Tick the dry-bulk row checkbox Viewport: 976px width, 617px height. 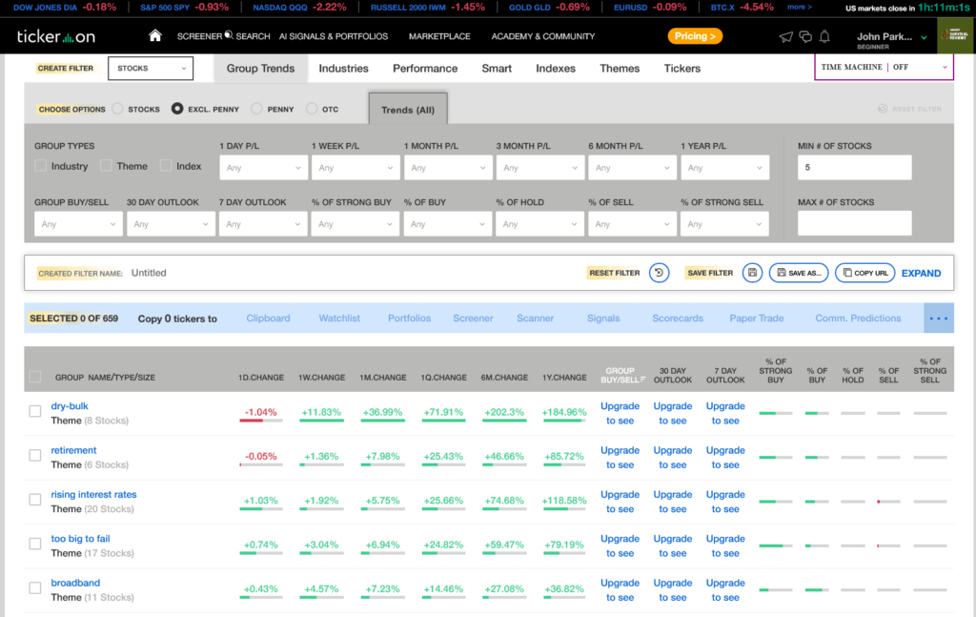[x=35, y=411]
